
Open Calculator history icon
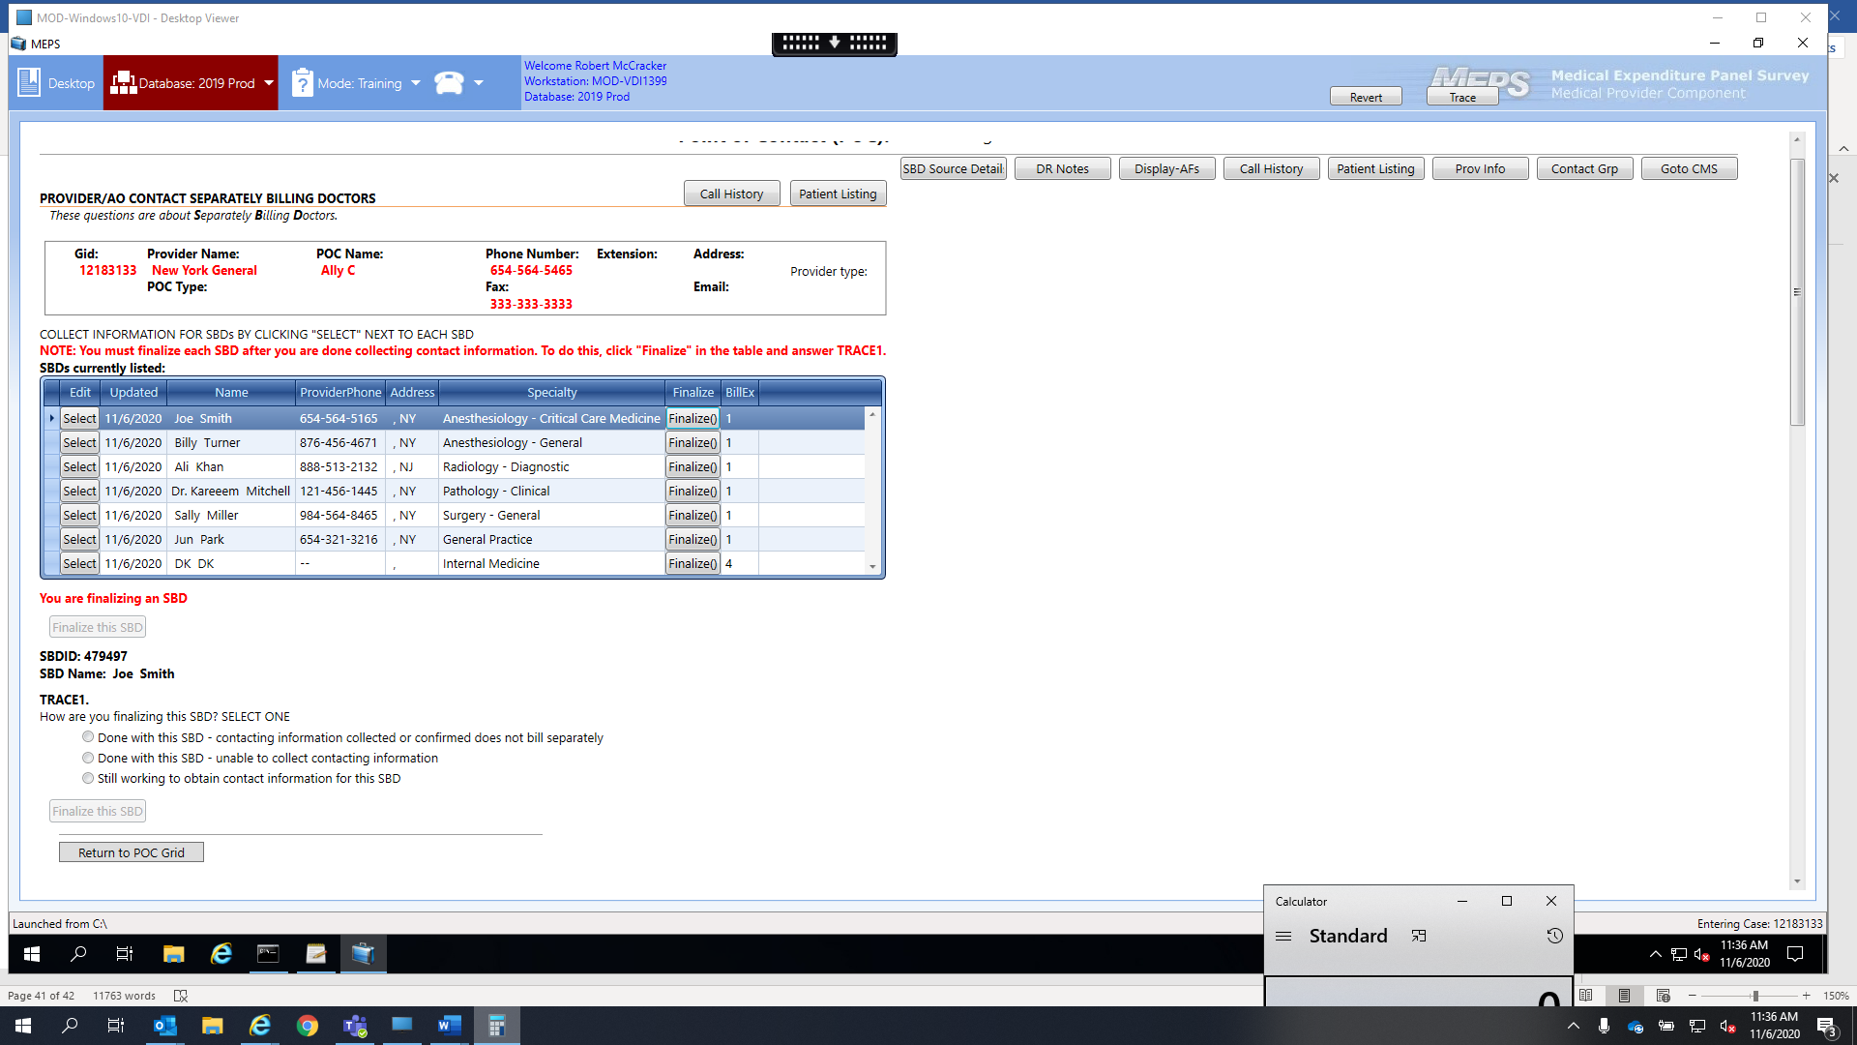tap(1554, 936)
